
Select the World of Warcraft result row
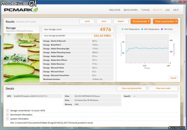(x=78, y=41)
